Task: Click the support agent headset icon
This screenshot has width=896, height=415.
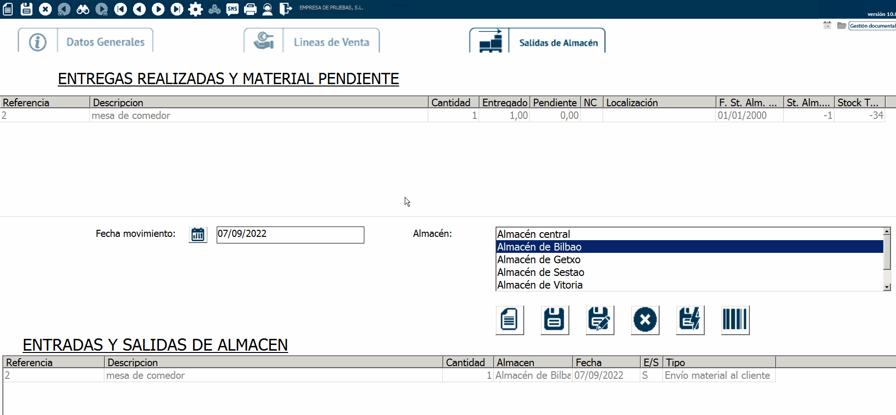Action: point(267,9)
